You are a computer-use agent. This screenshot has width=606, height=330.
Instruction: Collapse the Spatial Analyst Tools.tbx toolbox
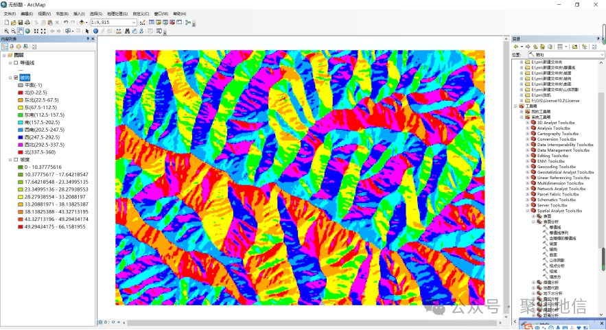(x=527, y=211)
